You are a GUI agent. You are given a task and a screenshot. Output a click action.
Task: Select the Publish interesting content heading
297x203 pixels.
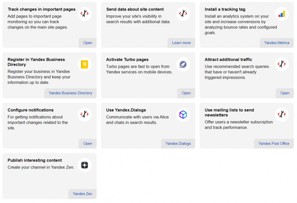coord(35,160)
